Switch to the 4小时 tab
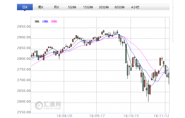Image resolution: width=185 pixels, height=118 pixels. [135, 7]
